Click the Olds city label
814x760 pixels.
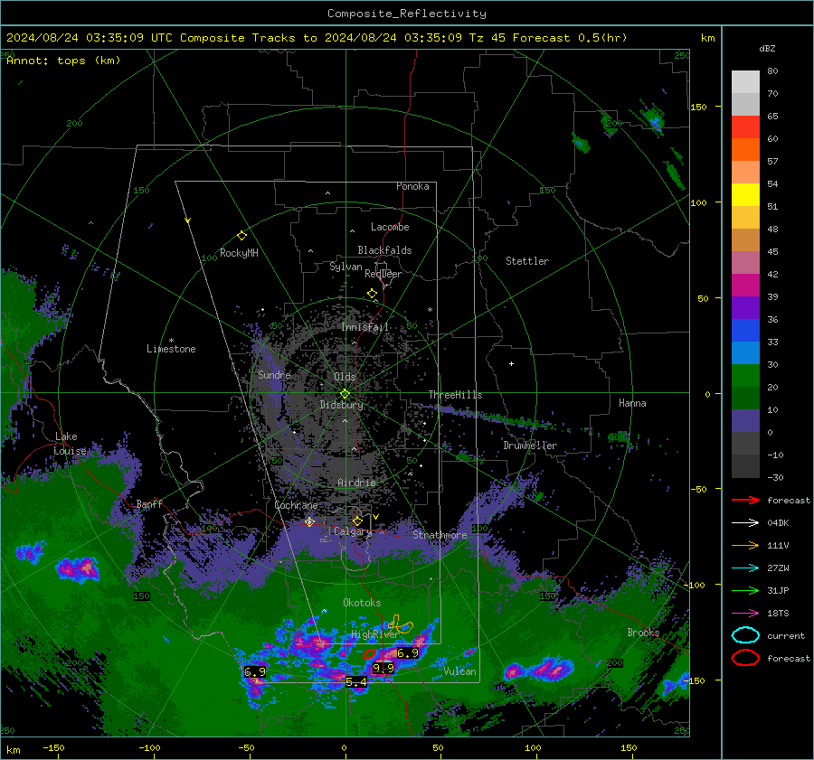tap(345, 377)
